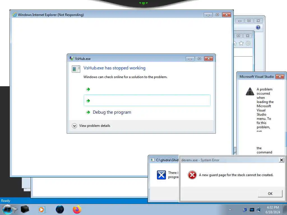Image resolution: width=287 pixels, height=215 pixels.
Task: Launch Firefox from the taskbar
Action: [77, 209]
